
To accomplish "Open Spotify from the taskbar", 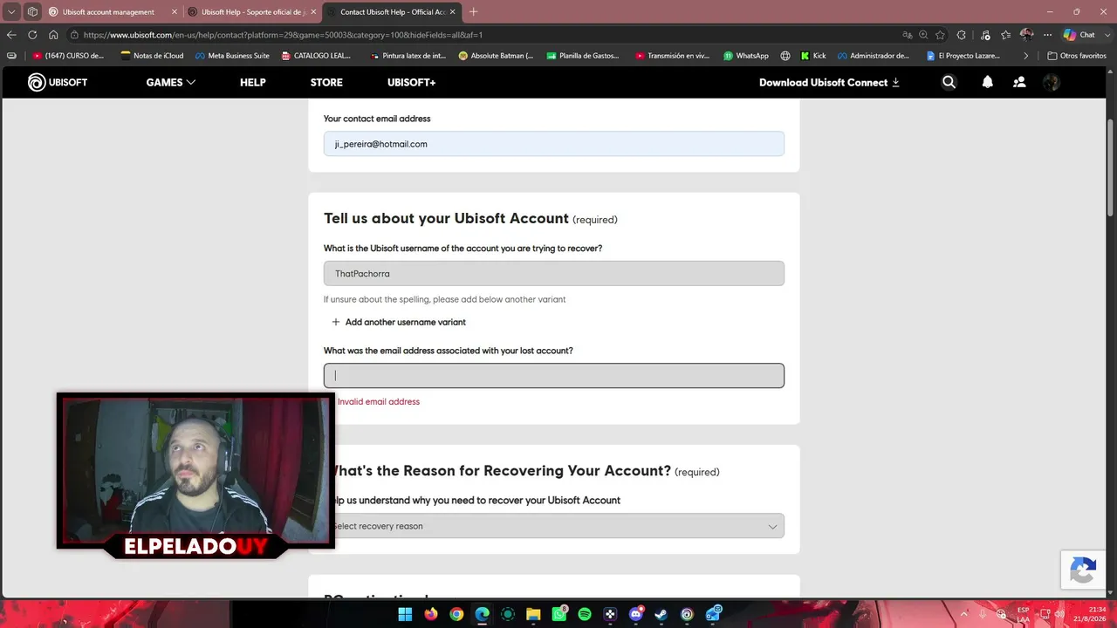I will click(585, 614).
